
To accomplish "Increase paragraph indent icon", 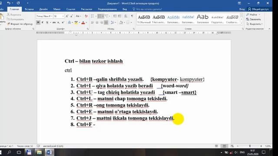I will 120,16.
